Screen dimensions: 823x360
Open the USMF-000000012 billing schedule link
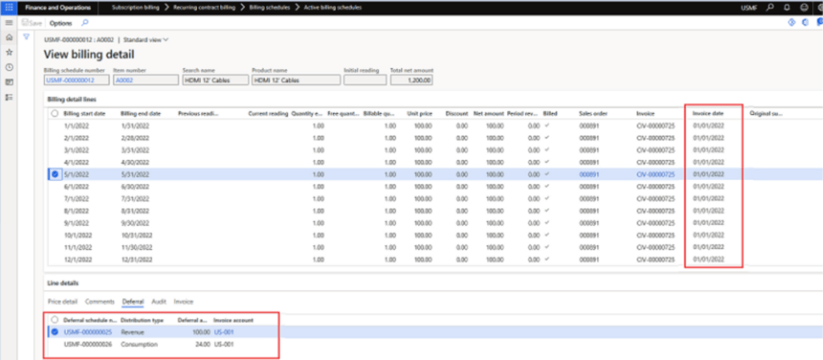[70, 80]
